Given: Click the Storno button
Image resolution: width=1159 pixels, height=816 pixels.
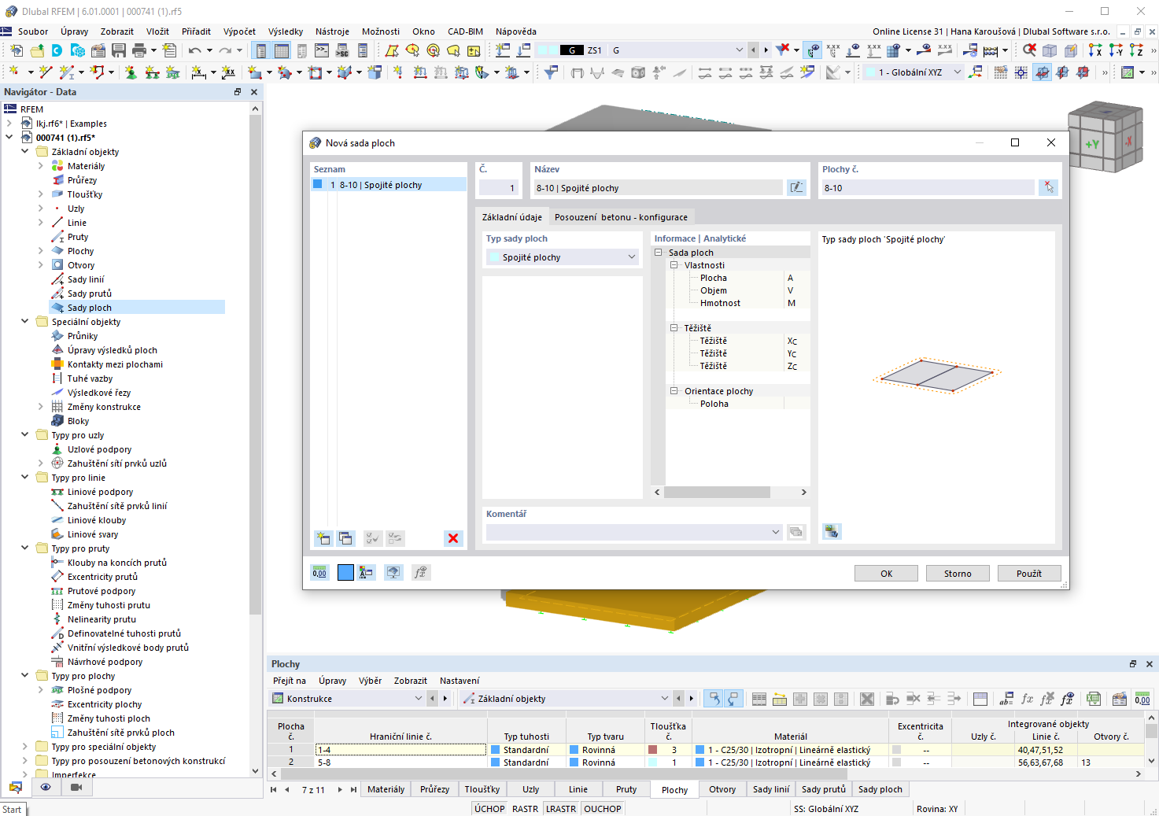Looking at the screenshot, I should pyautogui.click(x=958, y=574).
